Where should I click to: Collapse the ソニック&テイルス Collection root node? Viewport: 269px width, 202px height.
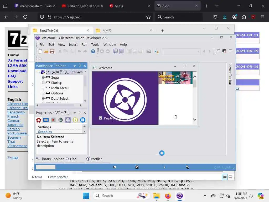pos(38,72)
